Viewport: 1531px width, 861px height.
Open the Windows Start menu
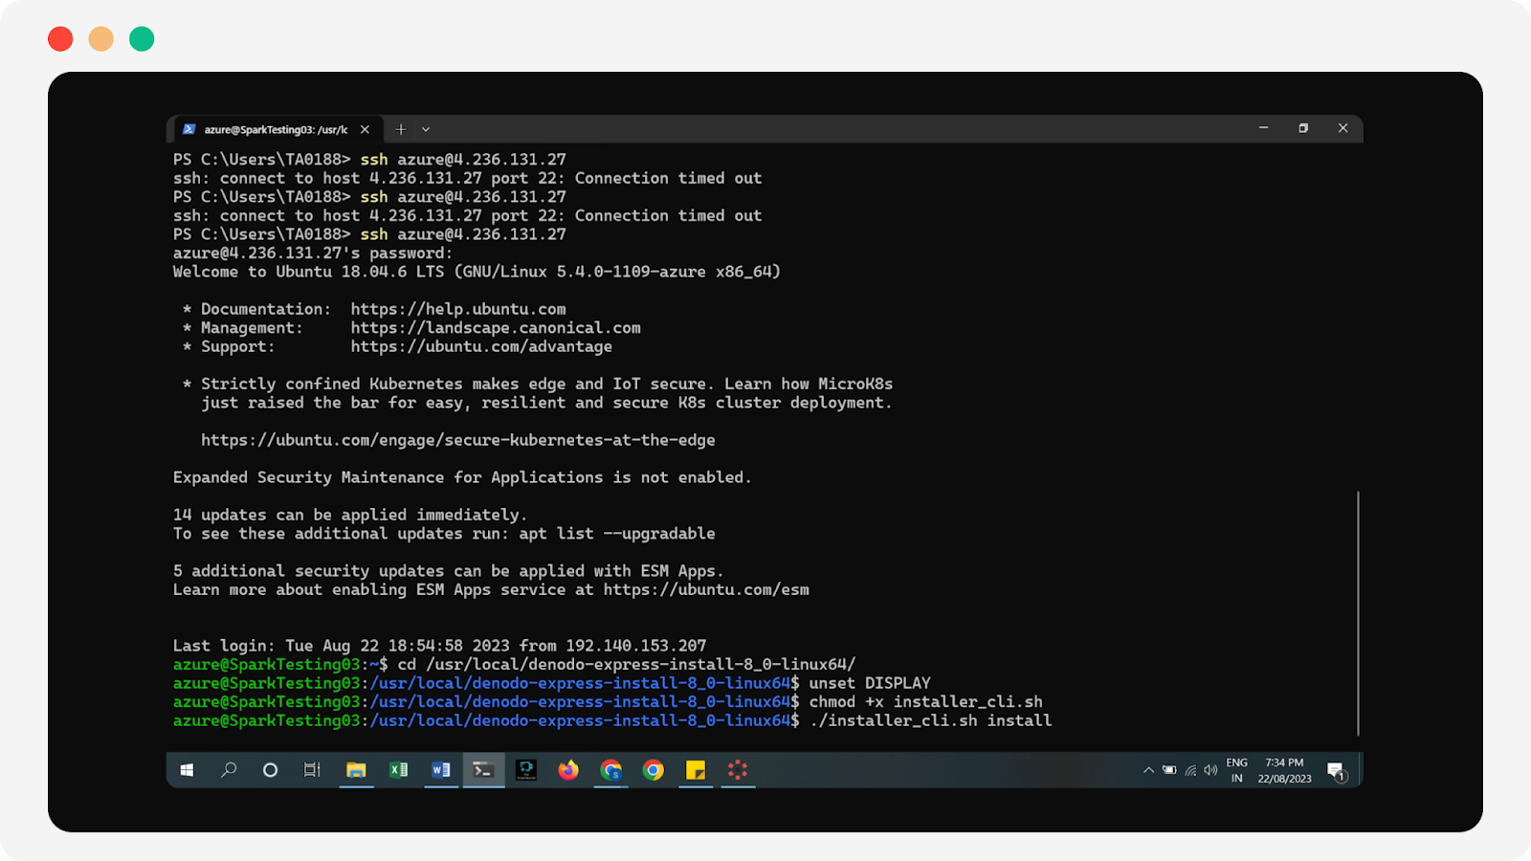pos(187,770)
